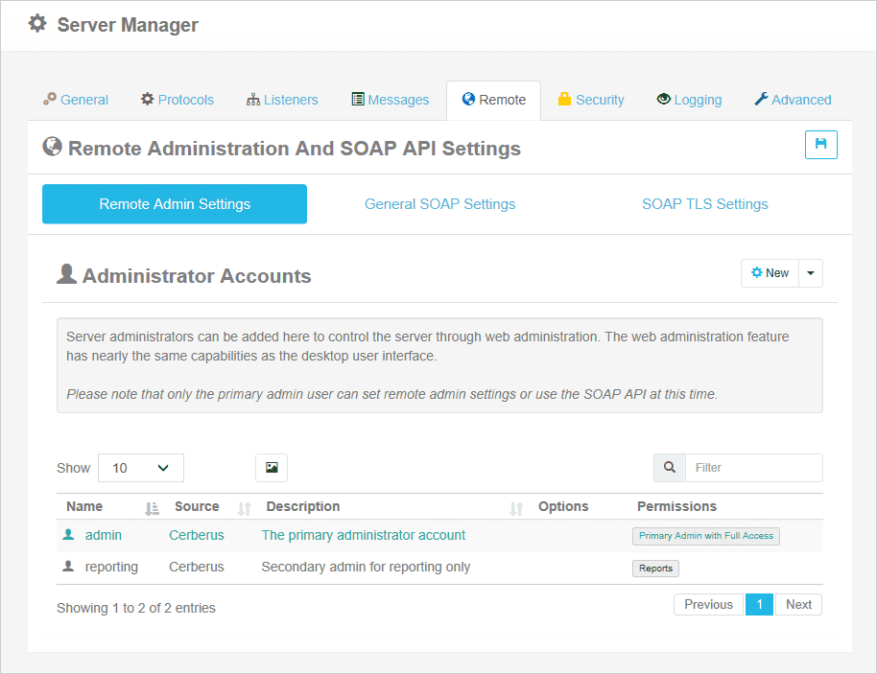Expand the caret next to New button

click(x=811, y=273)
